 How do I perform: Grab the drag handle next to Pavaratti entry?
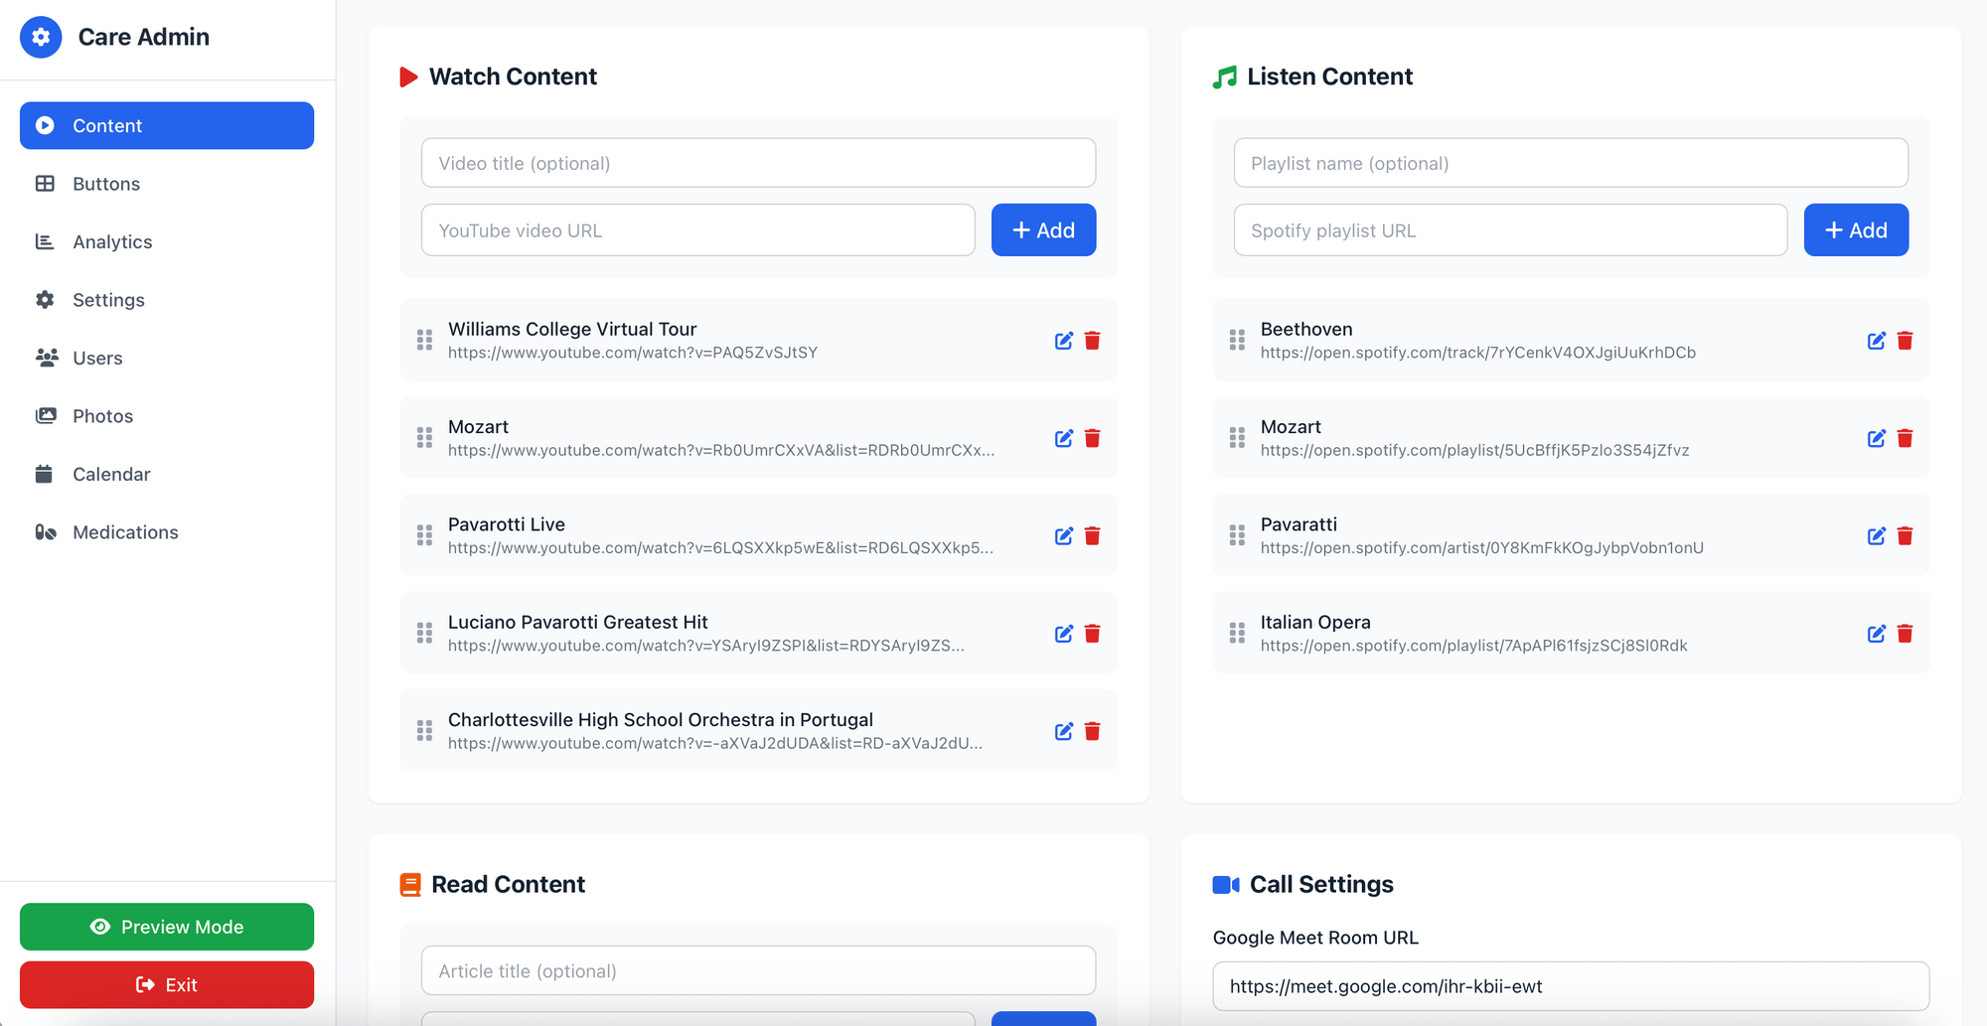(x=1236, y=535)
